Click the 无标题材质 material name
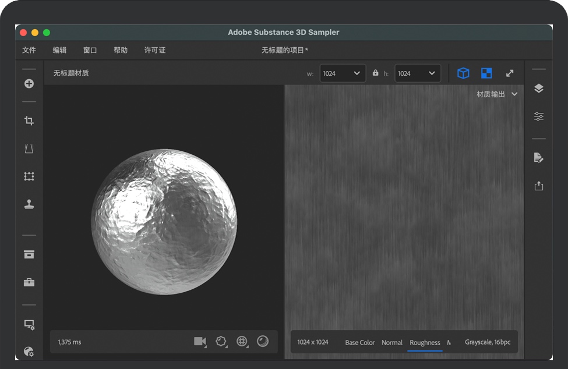Image resolution: width=568 pixels, height=369 pixels. (x=71, y=73)
